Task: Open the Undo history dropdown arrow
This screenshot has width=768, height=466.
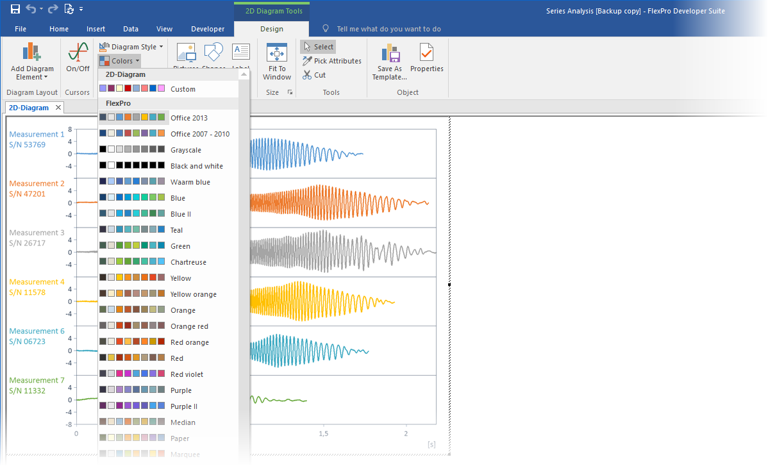Action: point(41,9)
